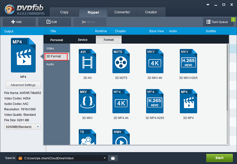Switch to the Device profile tab
This screenshot has height=164, width=237.
tap(82, 40)
